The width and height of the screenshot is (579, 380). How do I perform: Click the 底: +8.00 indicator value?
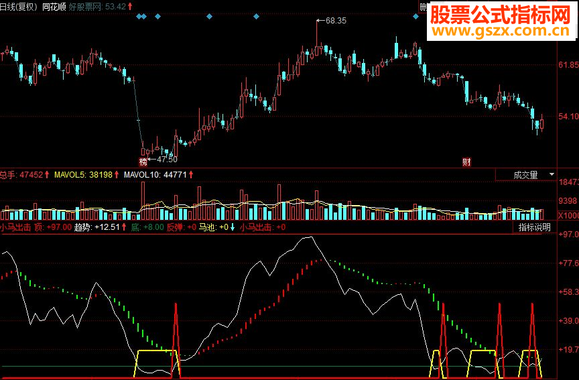147,227
